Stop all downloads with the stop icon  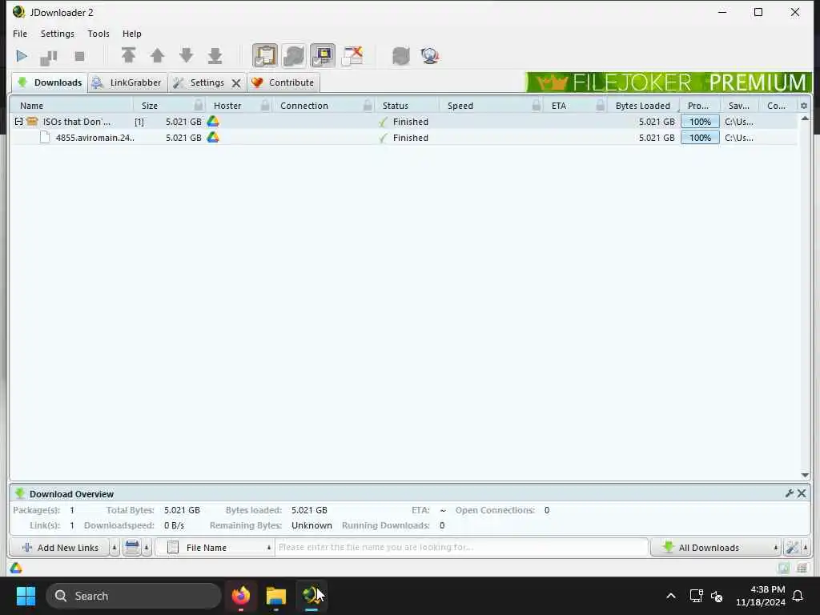click(x=79, y=56)
